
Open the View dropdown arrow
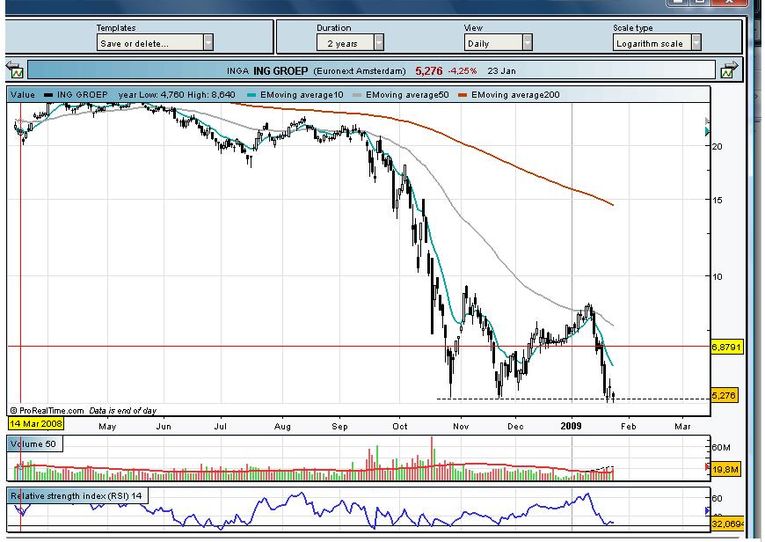coord(528,42)
